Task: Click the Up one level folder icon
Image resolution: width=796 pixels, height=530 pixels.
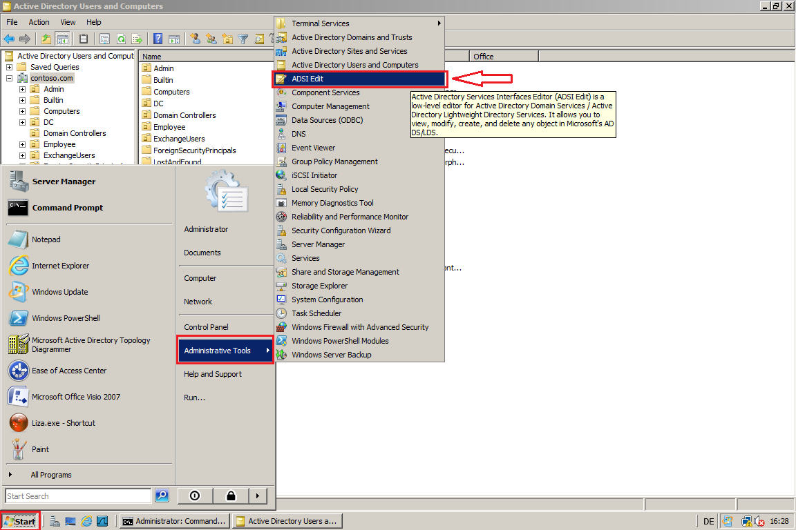Action: [46, 39]
